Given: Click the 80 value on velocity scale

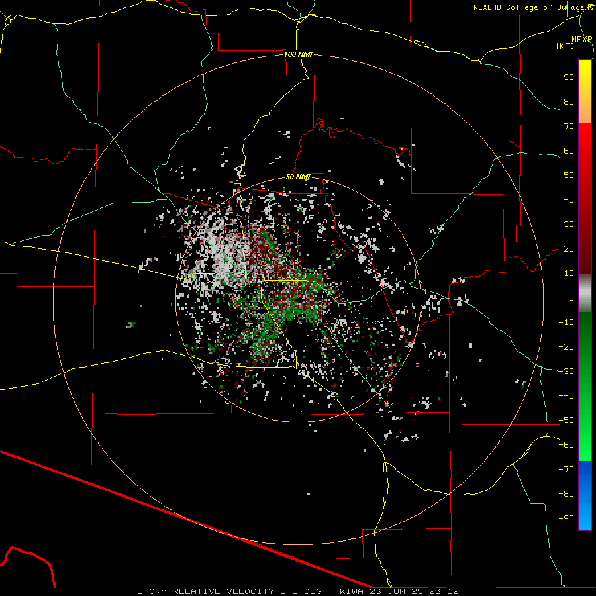Looking at the screenshot, I should point(569,102).
